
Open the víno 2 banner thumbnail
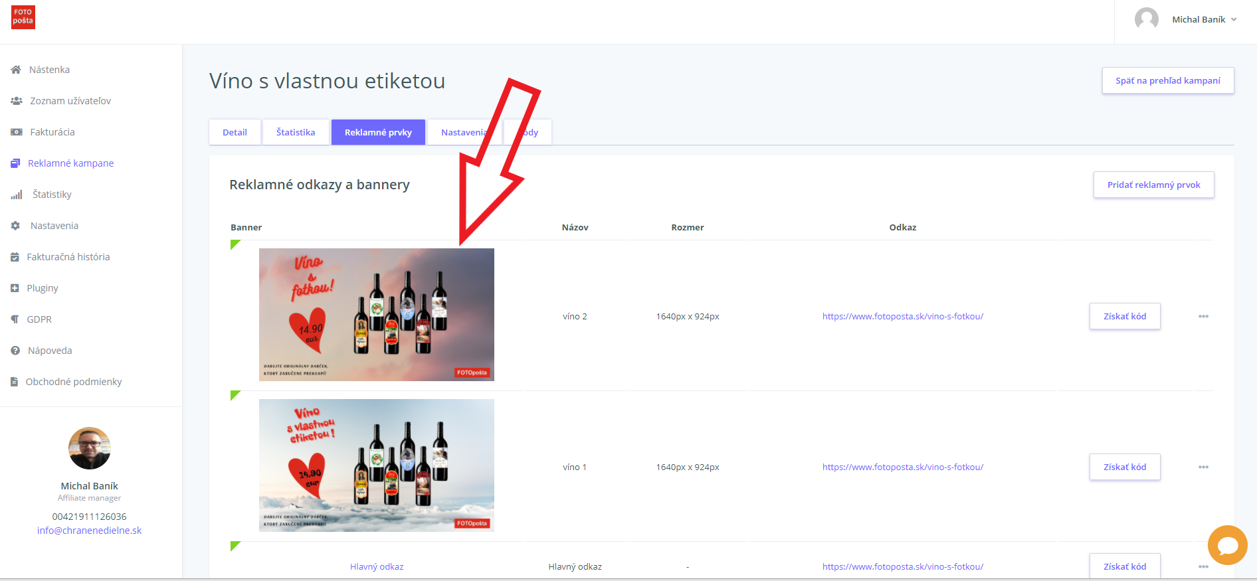[x=377, y=315]
